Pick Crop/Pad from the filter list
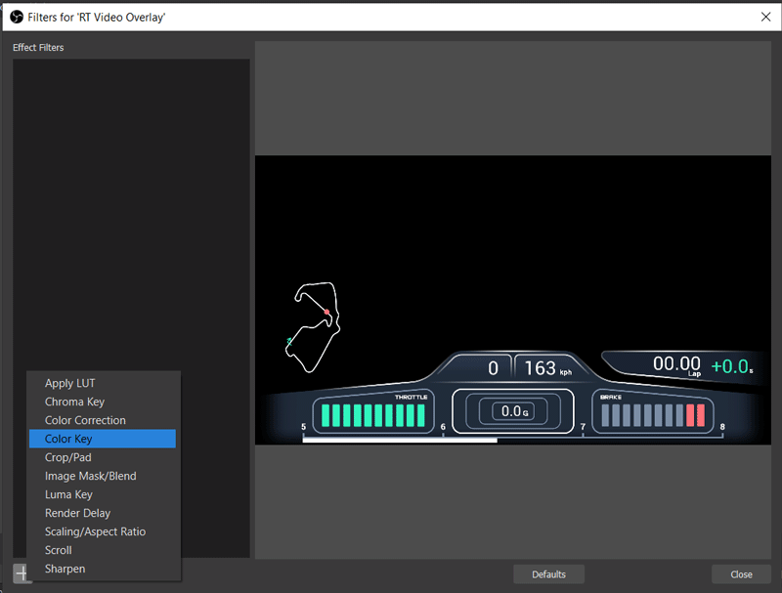The image size is (782, 593). 67,457
